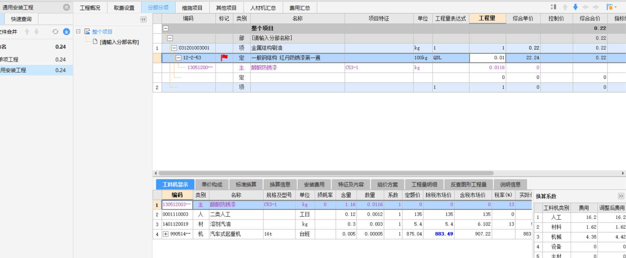Click bold blue 883.49 market price cell
This screenshot has width=626, height=258.
(x=439, y=234)
